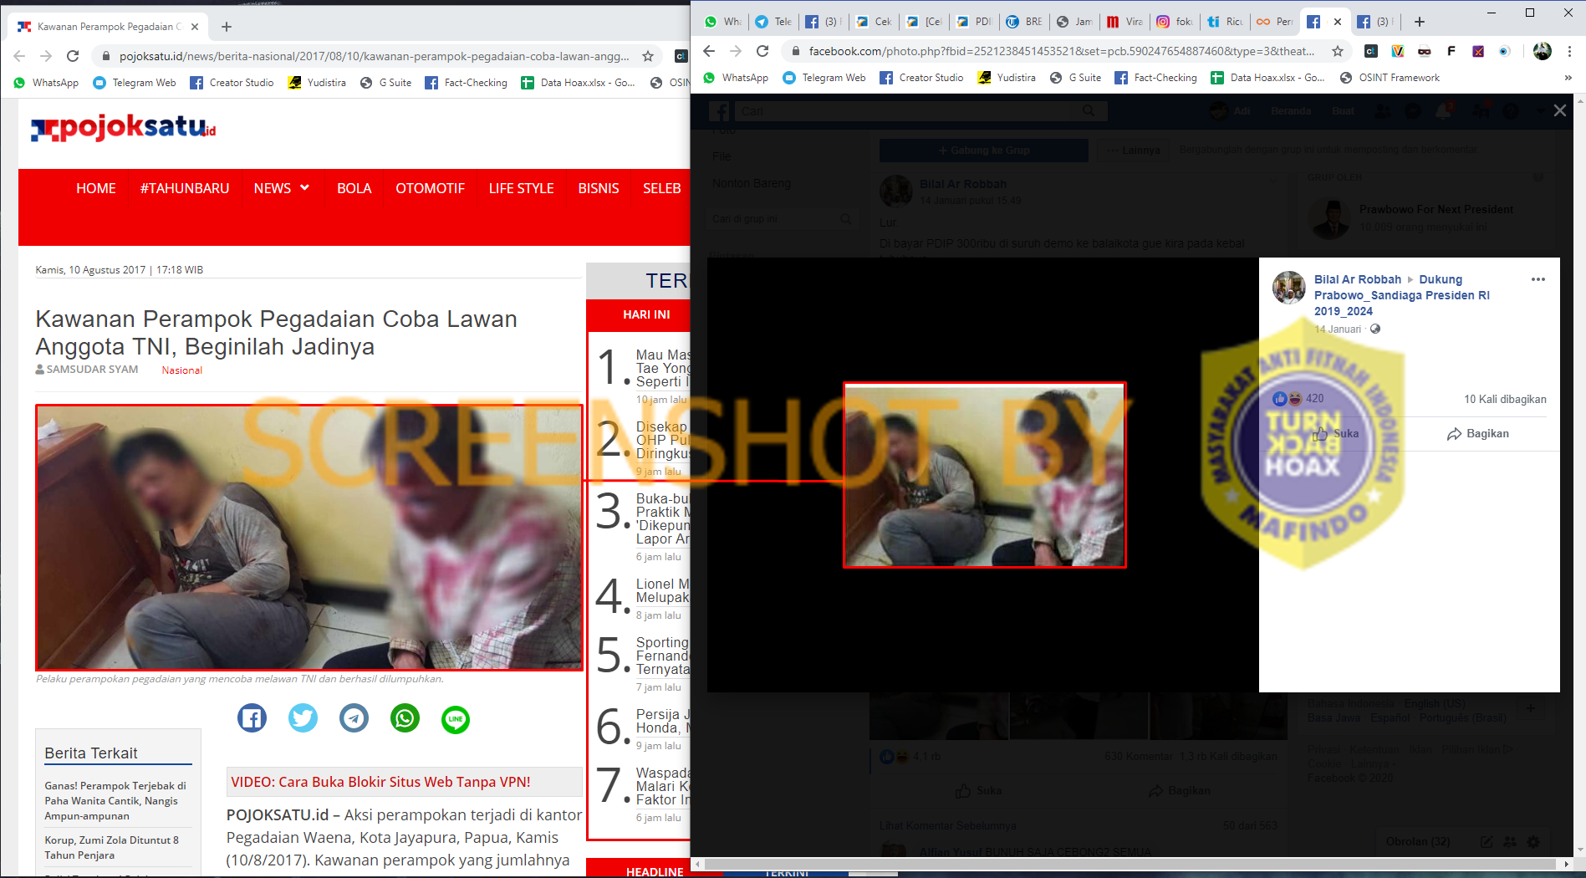Viewport: 1586px width, 878px height.
Task: Share article via WhatsApp icon
Action: [405, 718]
